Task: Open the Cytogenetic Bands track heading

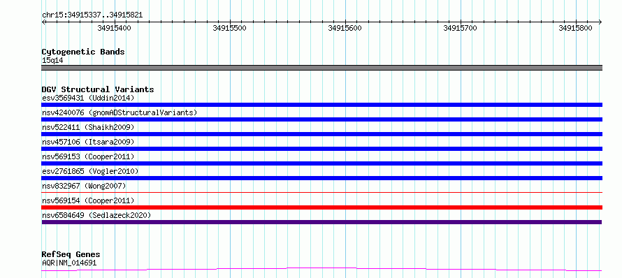Action: 83,52
